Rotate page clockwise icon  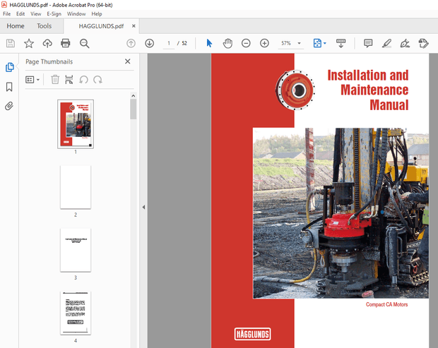coord(97,80)
